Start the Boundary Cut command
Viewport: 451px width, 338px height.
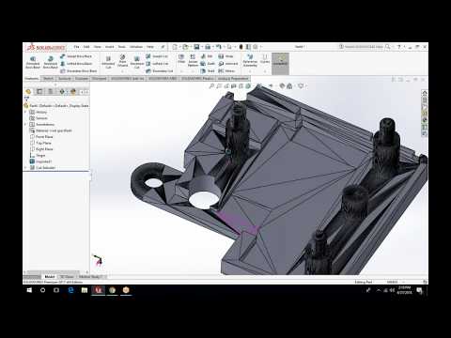pos(160,71)
